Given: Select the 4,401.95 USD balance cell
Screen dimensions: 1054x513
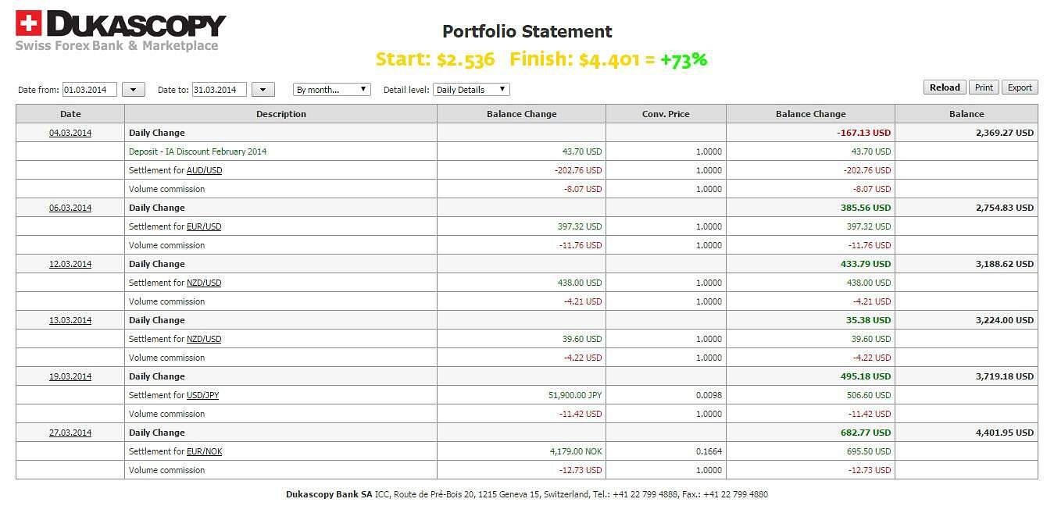Looking at the screenshot, I should 966,433.
